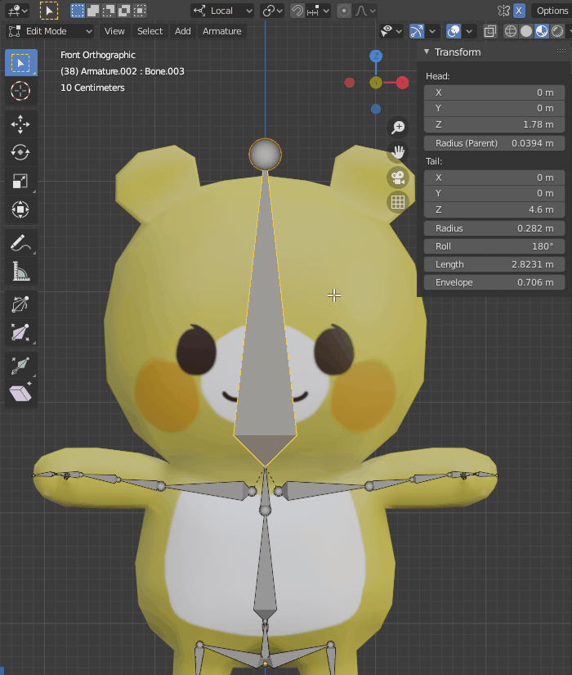Click the active tool arrow icon in the header
This screenshot has width=572, height=675.
coord(49,11)
